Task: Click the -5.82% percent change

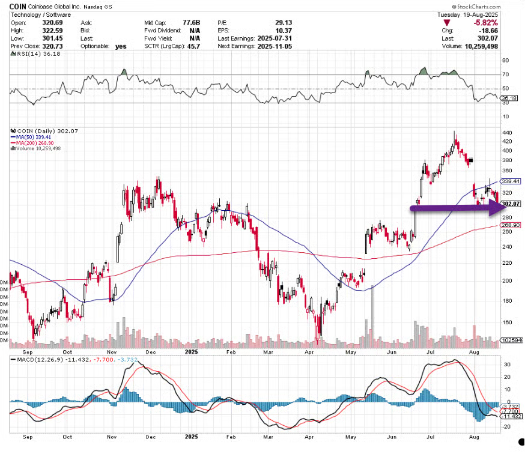Action: (x=485, y=23)
